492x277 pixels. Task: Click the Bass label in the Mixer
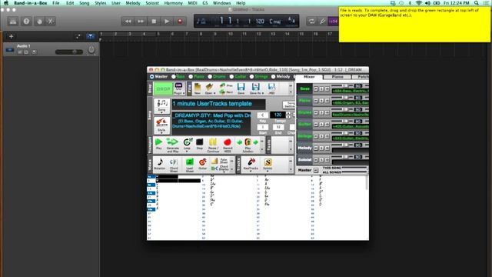[304, 89]
